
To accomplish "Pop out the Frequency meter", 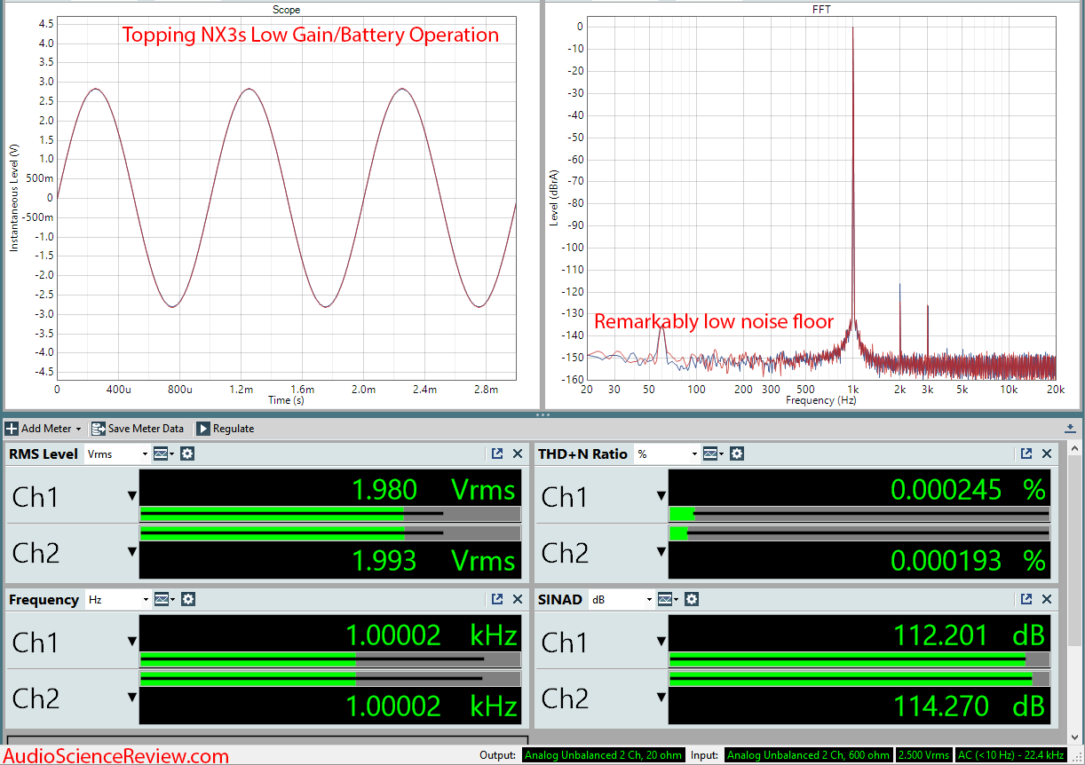I will [497, 599].
